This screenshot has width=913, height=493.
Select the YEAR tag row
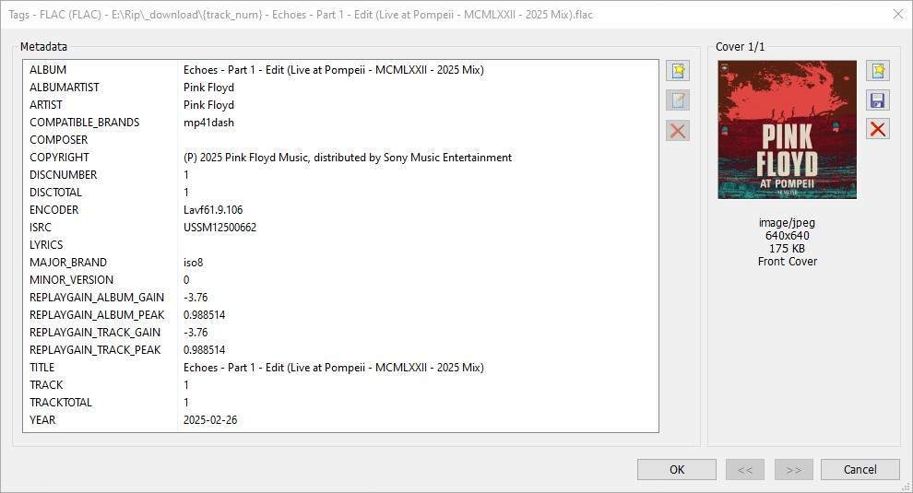(x=340, y=419)
